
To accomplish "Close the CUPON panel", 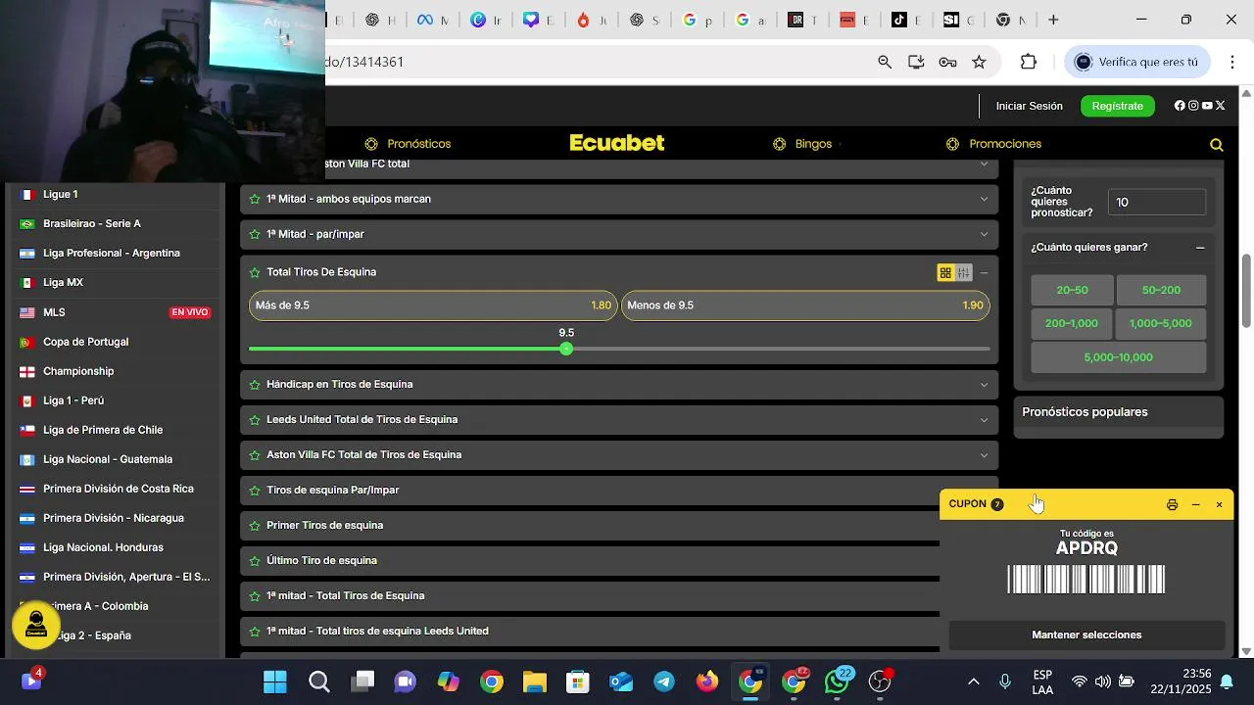I will coord(1219,505).
